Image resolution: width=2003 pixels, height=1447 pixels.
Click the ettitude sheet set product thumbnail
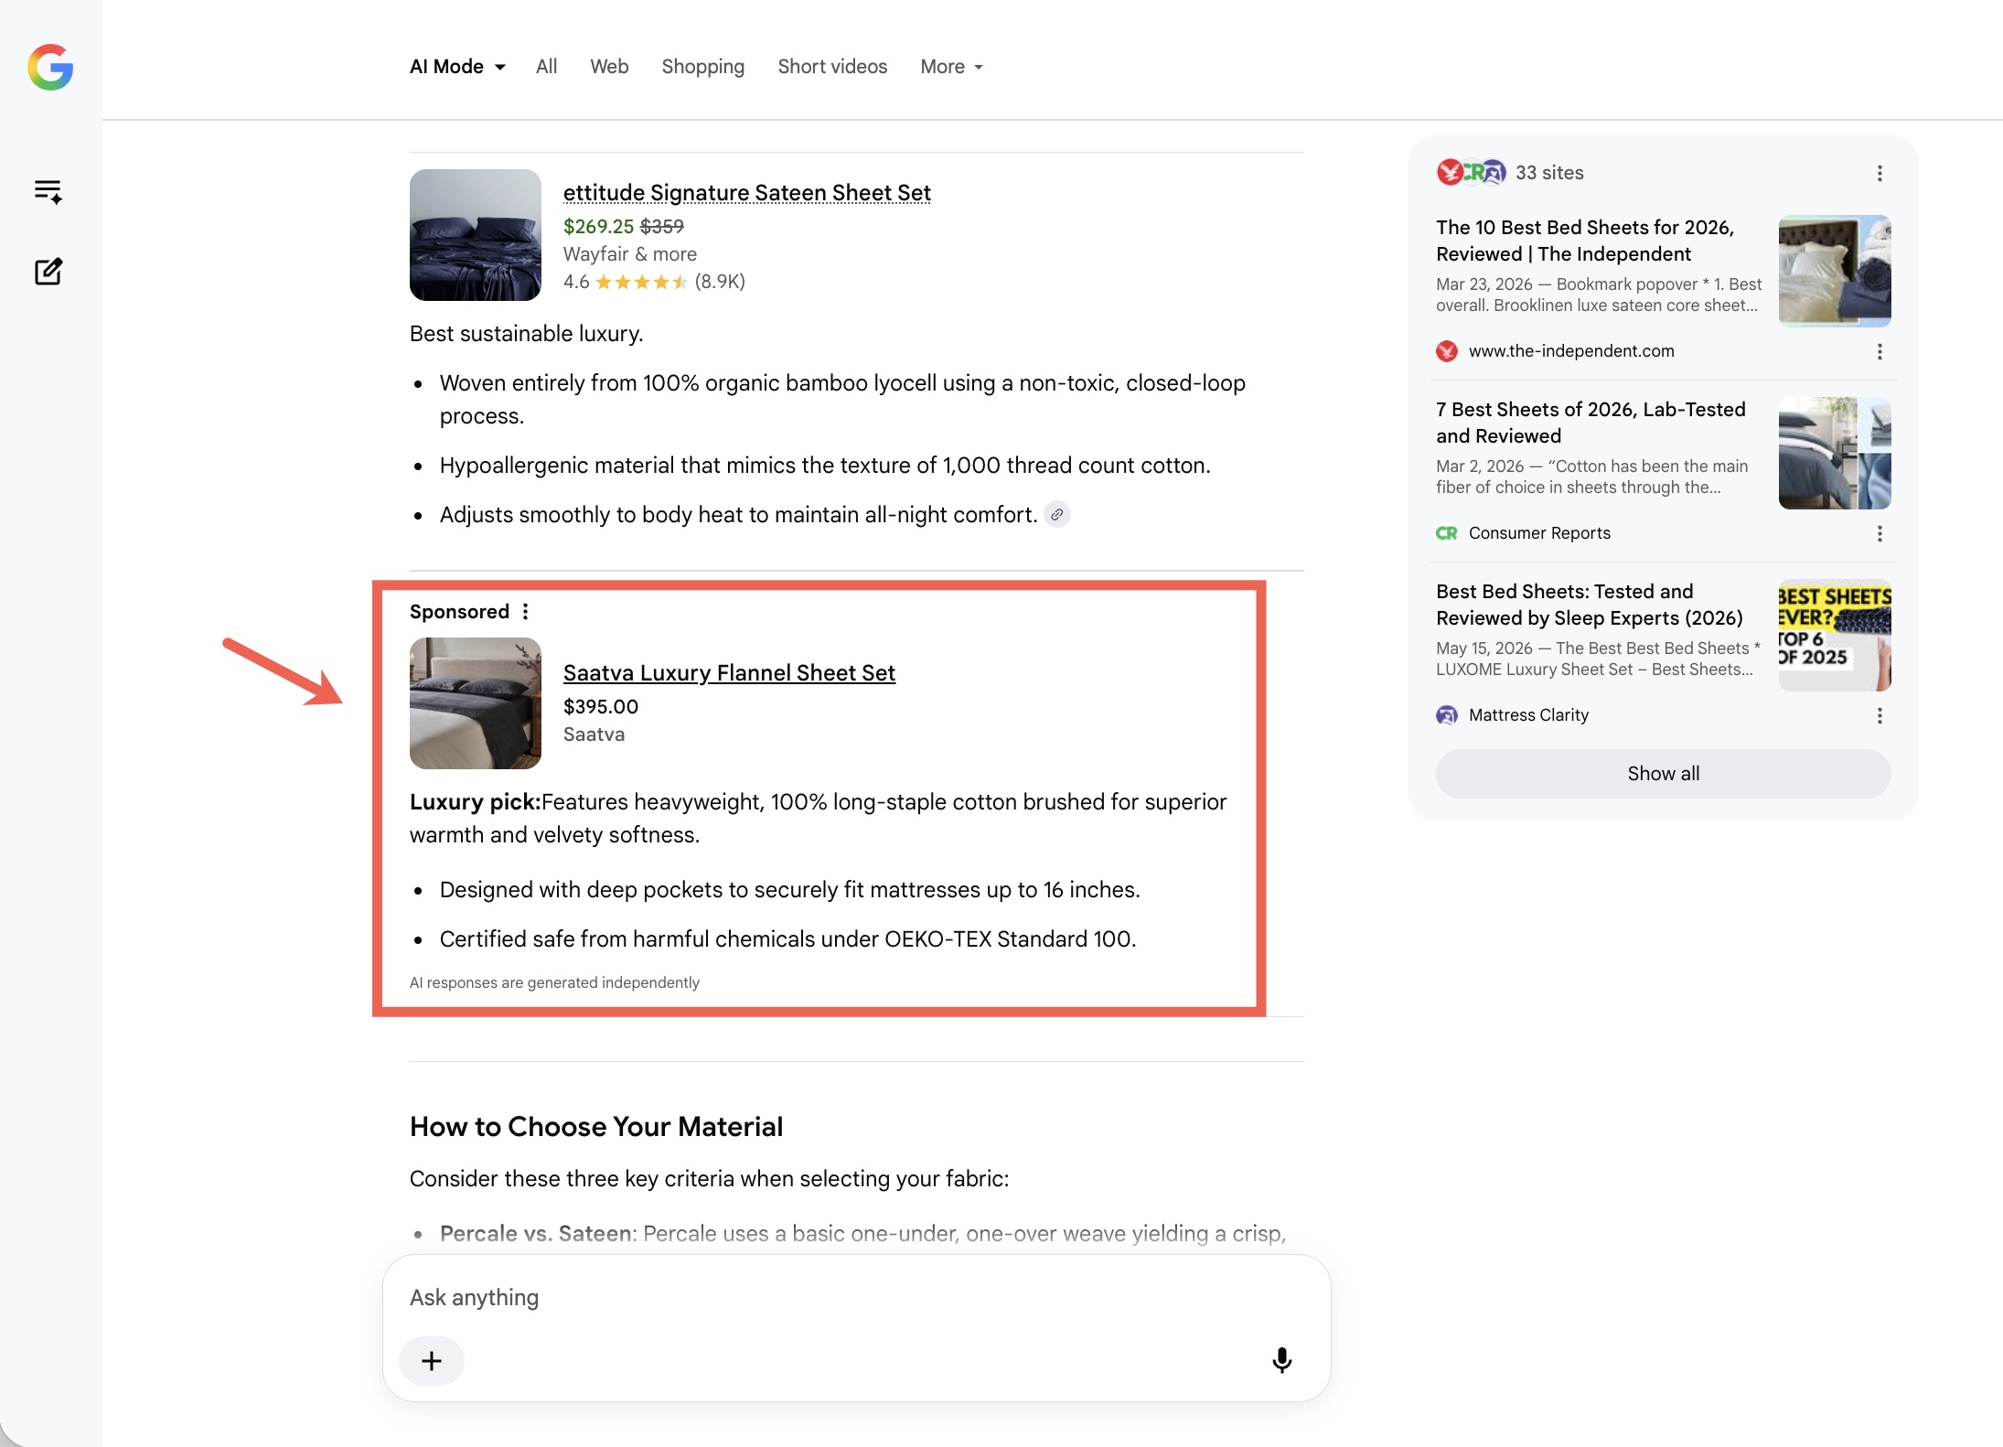coord(476,235)
